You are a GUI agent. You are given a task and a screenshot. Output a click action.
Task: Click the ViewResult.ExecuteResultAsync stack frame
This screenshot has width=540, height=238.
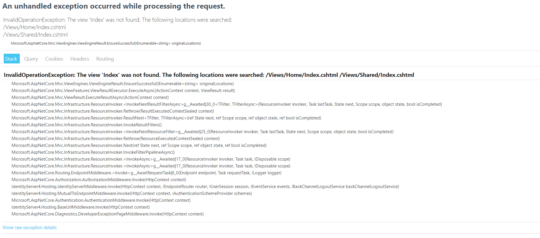tap(90, 97)
